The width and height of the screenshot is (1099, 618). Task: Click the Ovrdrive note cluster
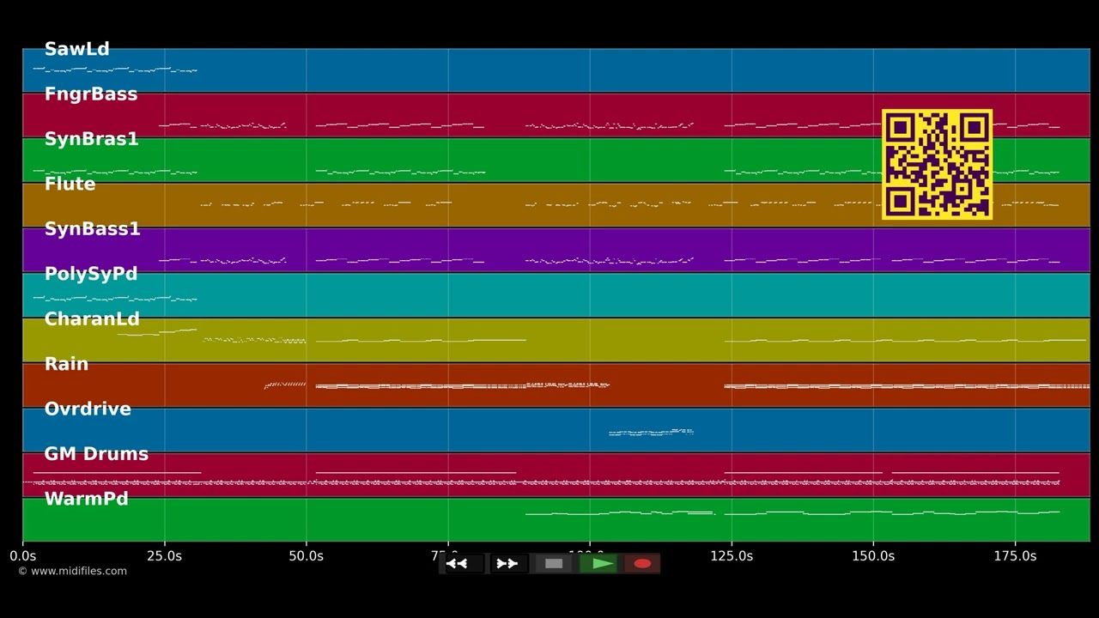coord(651,432)
